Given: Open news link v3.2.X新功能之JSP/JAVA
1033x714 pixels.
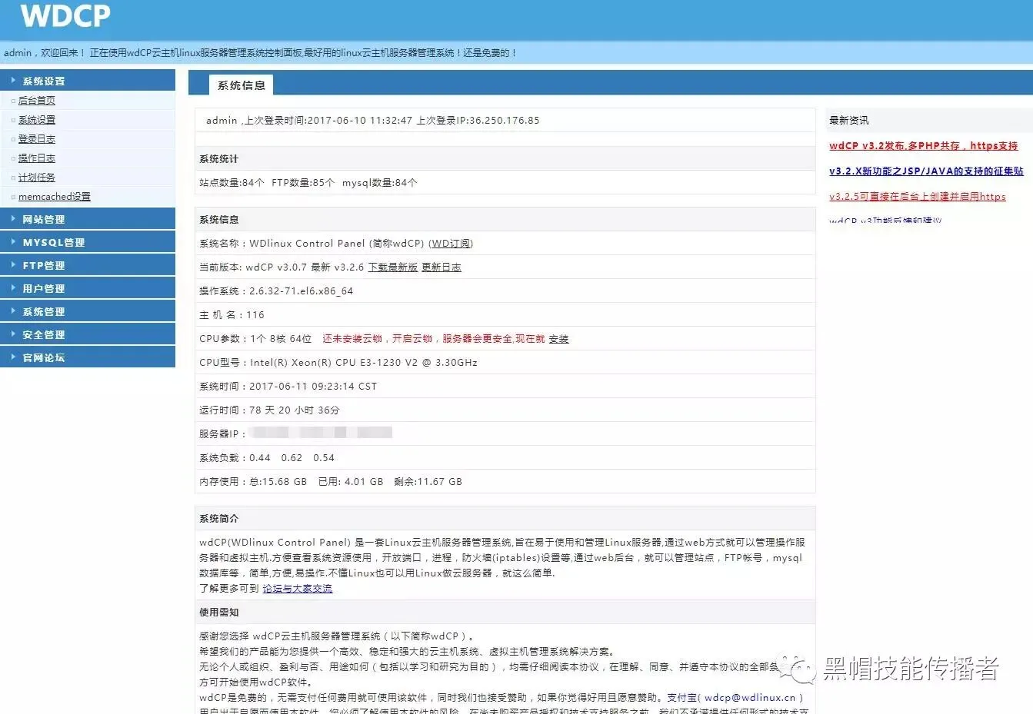Looking at the screenshot, I should coord(926,171).
